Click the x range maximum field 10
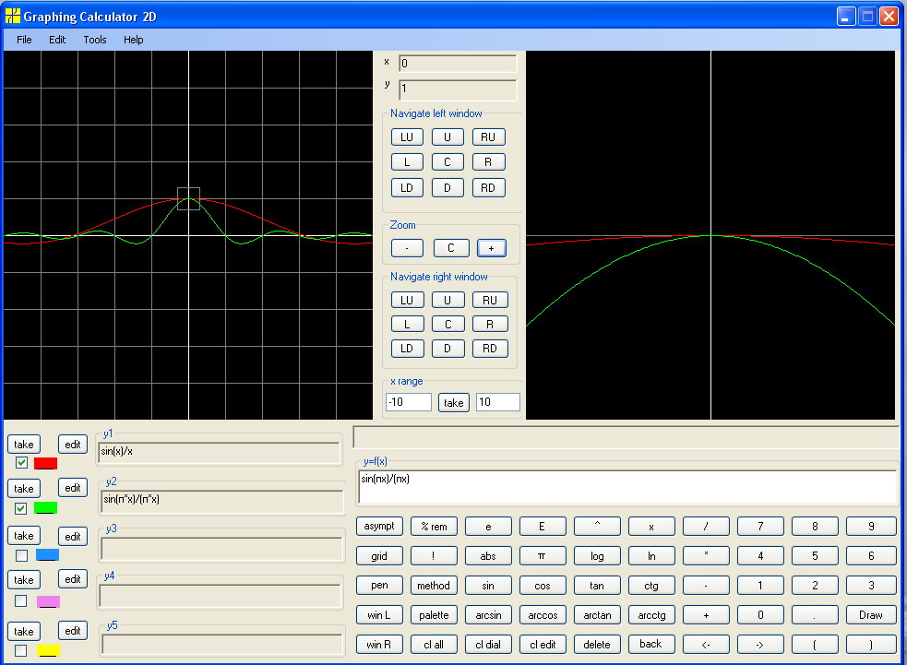 [x=498, y=402]
